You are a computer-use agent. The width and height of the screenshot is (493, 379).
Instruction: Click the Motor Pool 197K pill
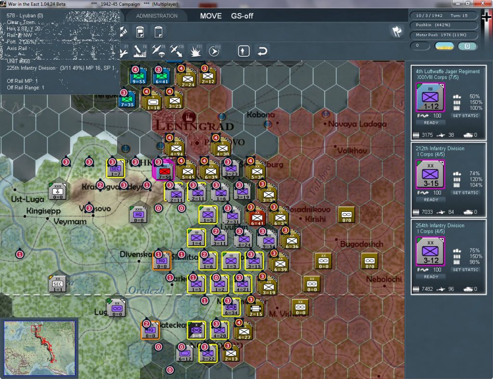coord(443,35)
